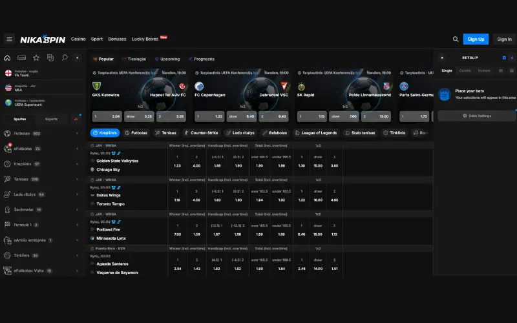Screen dimensions: 517x323
Task: Click the betslip grid layout icon
Action: point(501,70)
